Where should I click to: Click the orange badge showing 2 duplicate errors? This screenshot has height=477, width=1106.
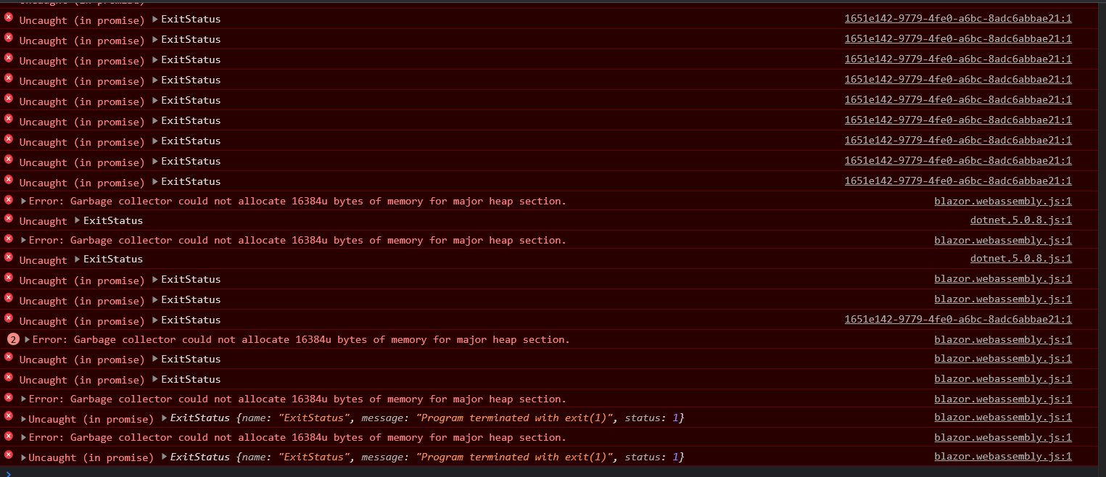click(x=14, y=339)
